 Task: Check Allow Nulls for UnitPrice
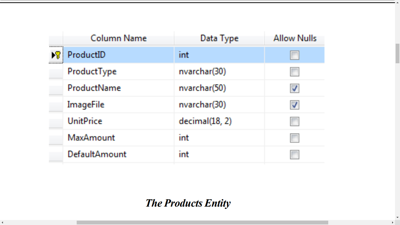pos(295,121)
